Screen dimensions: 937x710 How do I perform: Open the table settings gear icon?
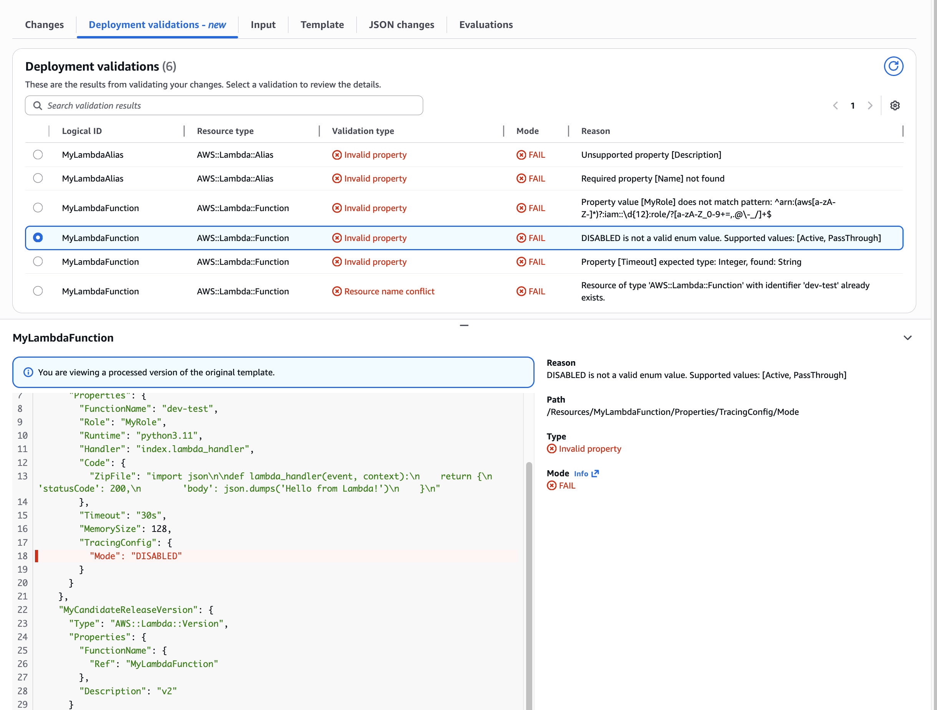[895, 106]
